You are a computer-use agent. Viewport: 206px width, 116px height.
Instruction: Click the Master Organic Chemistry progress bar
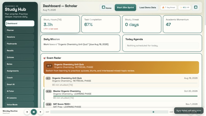point(125,96)
